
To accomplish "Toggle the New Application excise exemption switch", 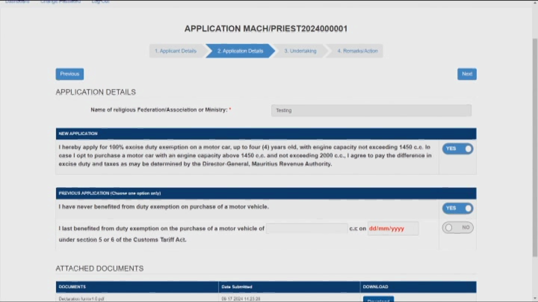I will pos(457,149).
